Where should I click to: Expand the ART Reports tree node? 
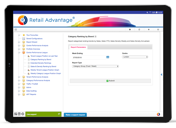click(x=19, y=94)
